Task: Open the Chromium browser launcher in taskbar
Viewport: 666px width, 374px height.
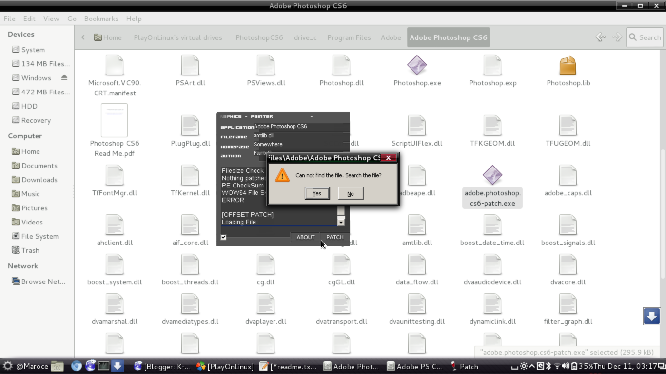Action: pyautogui.click(x=76, y=366)
